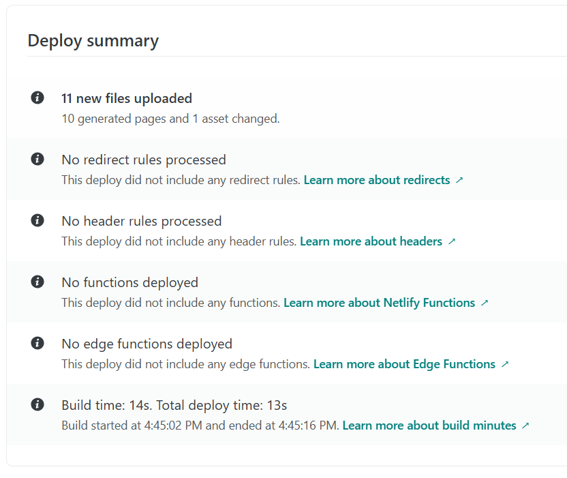Open Learn more about headers link
Image resolution: width=567 pixels, height=478 pixels.
(371, 241)
